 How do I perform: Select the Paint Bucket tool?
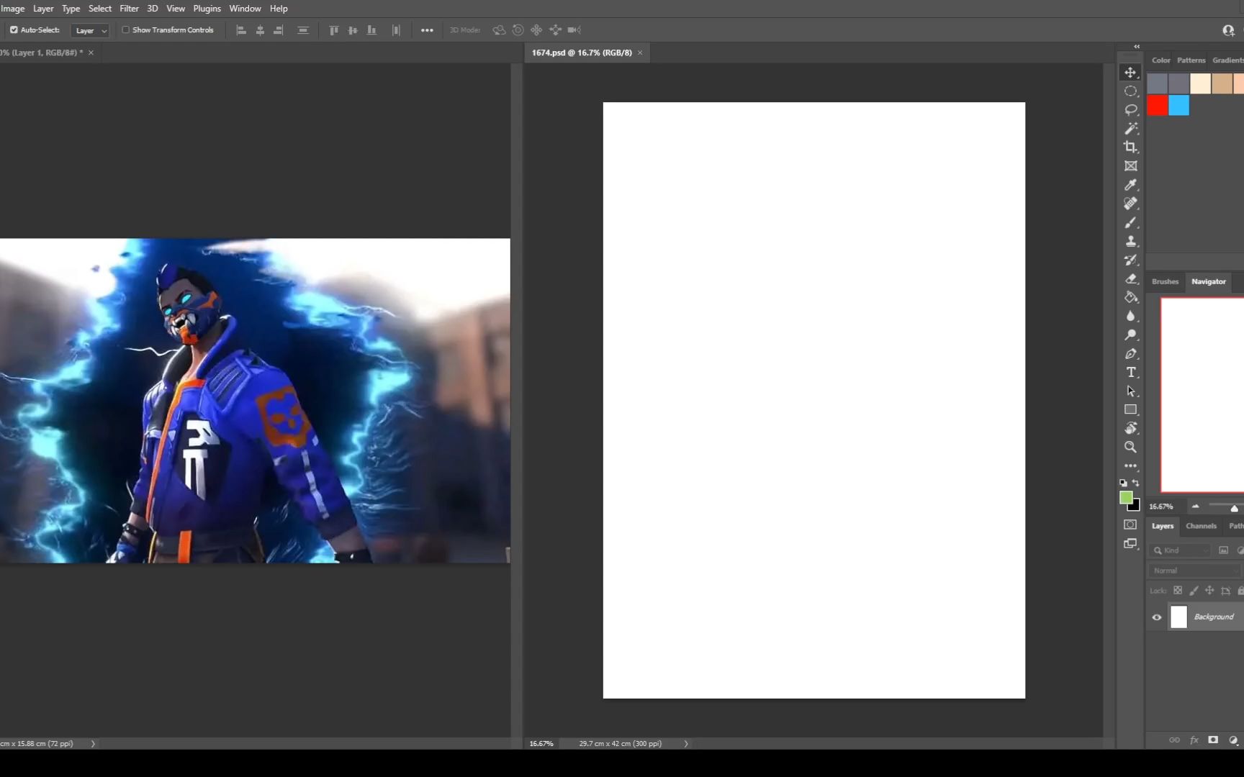[x=1130, y=297]
